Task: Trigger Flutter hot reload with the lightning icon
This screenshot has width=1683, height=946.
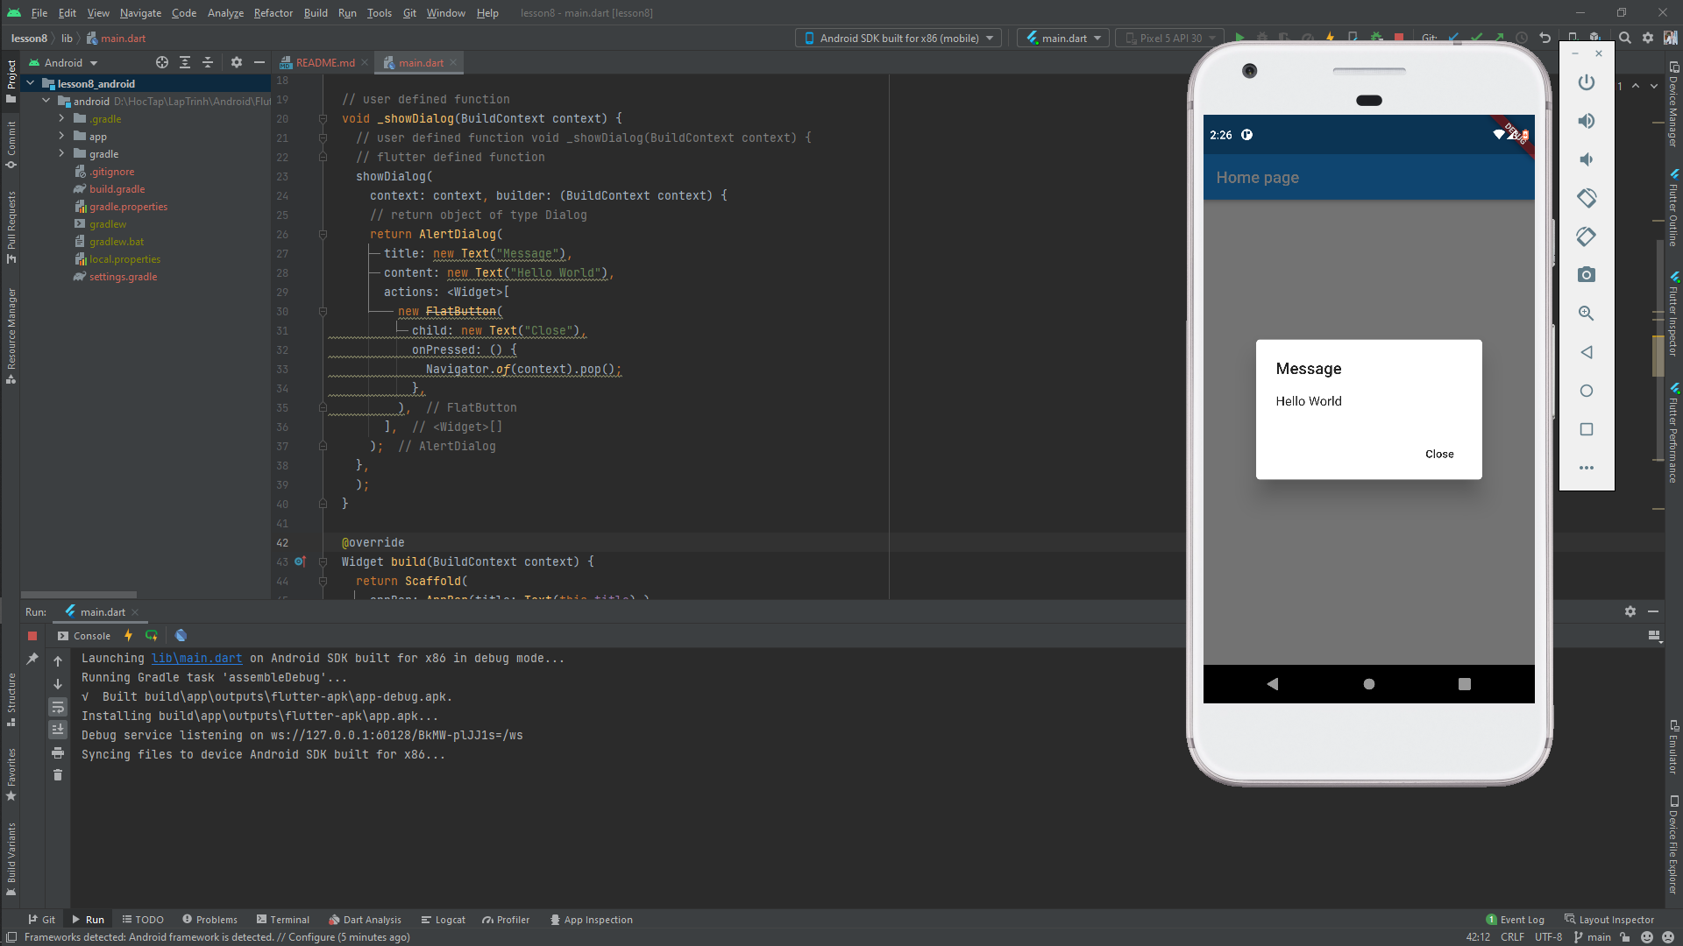Action: tap(1330, 38)
